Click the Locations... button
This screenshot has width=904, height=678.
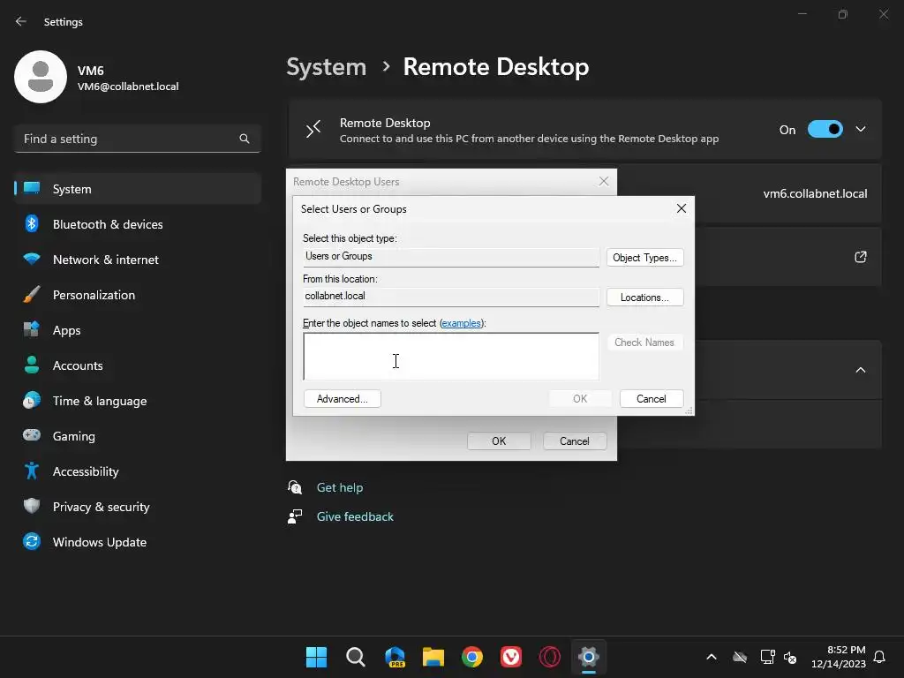(644, 298)
